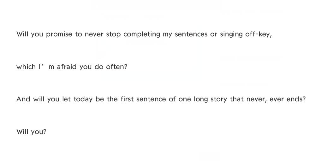Image resolution: width=315 pixels, height=161 pixels.
Task: Click the word "promise" in first line
Action: tap(59, 34)
